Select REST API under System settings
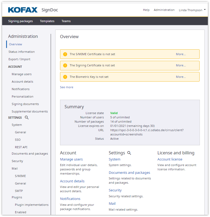Screen dimensions: 210x217 [21, 147]
